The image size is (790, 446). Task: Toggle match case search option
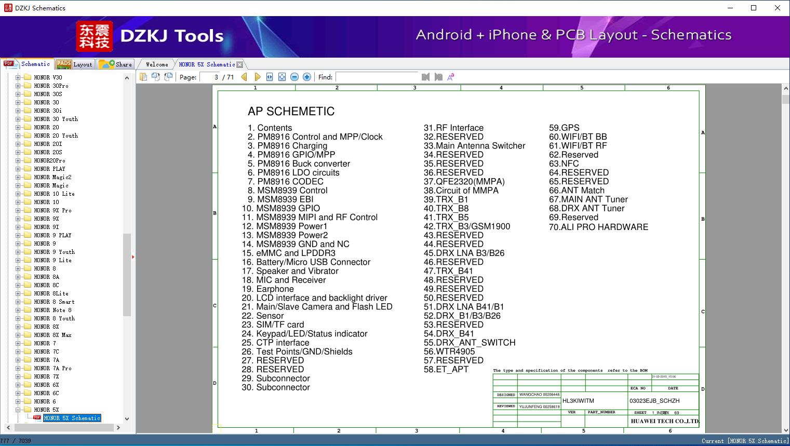coord(451,77)
